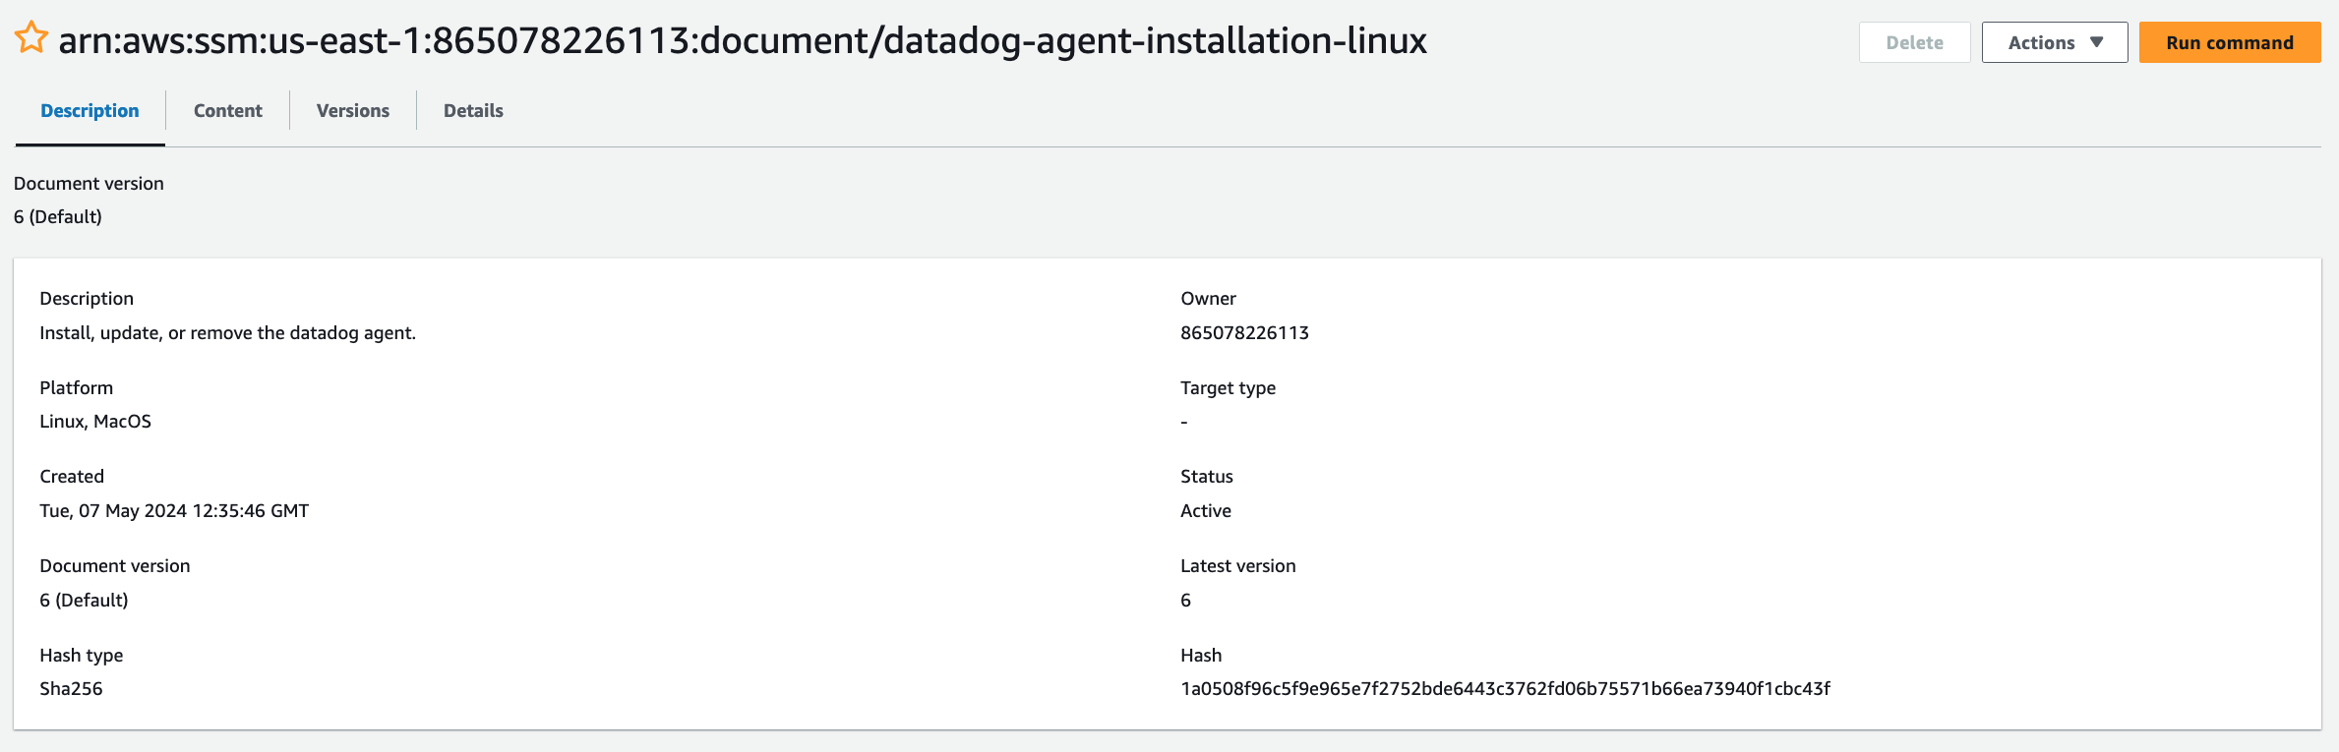Click the Owner label
This screenshot has width=2339, height=752.
click(1208, 299)
